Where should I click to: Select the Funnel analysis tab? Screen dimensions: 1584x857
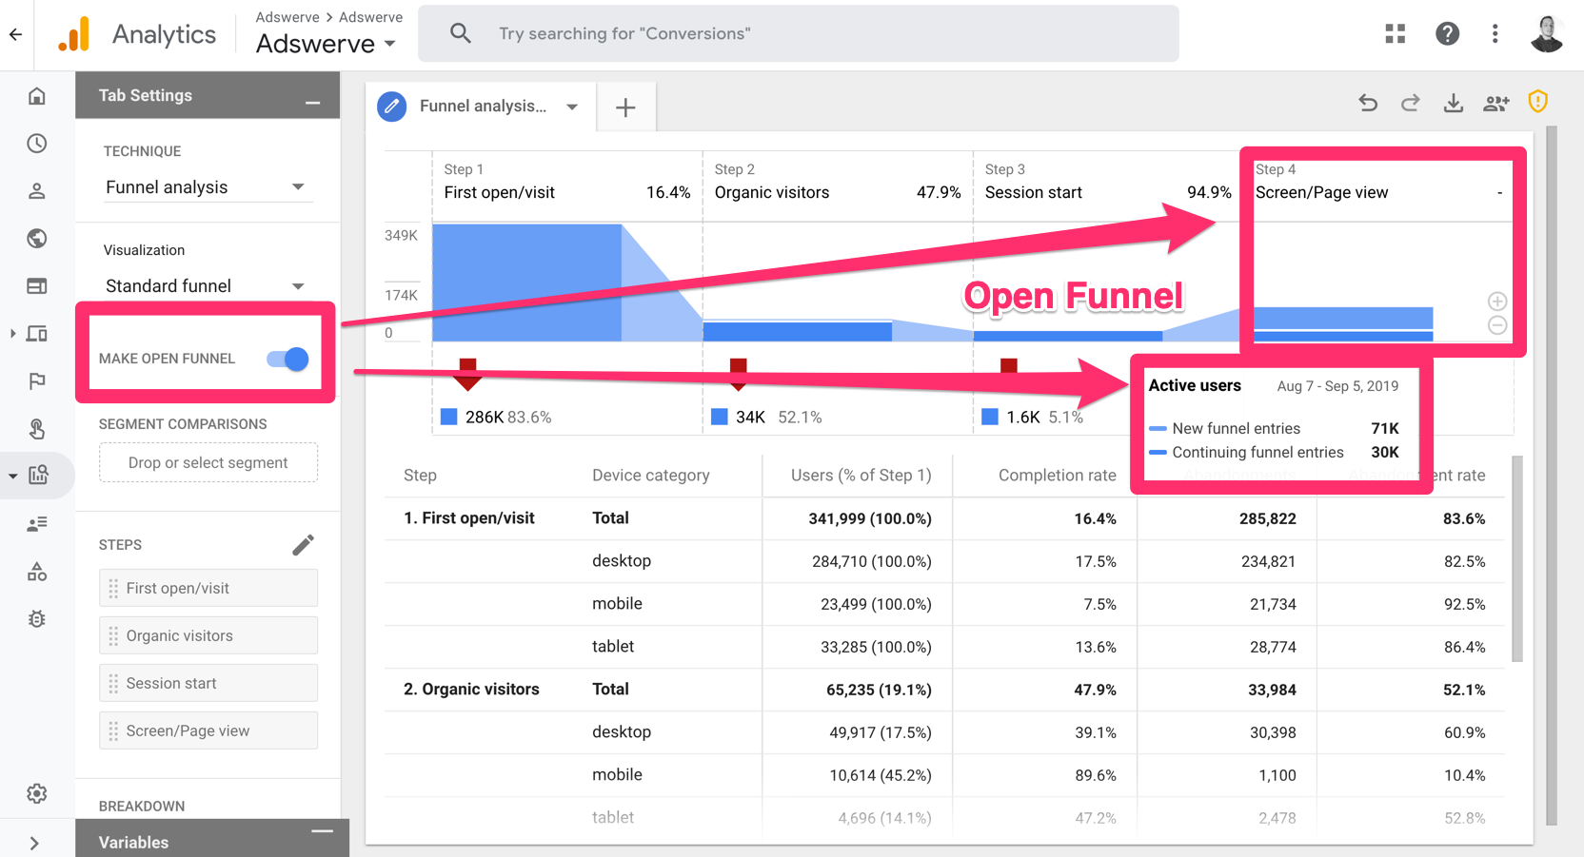click(x=483, y=107)
